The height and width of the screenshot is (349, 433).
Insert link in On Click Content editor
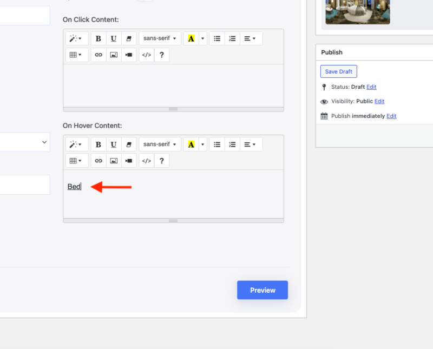(99, 55)
